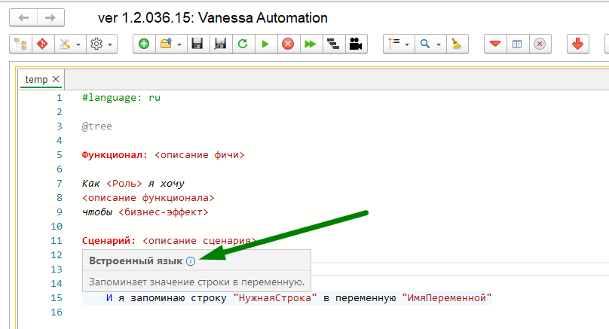
Task: Click the red downward triangle icon
Action: point(495,44)
